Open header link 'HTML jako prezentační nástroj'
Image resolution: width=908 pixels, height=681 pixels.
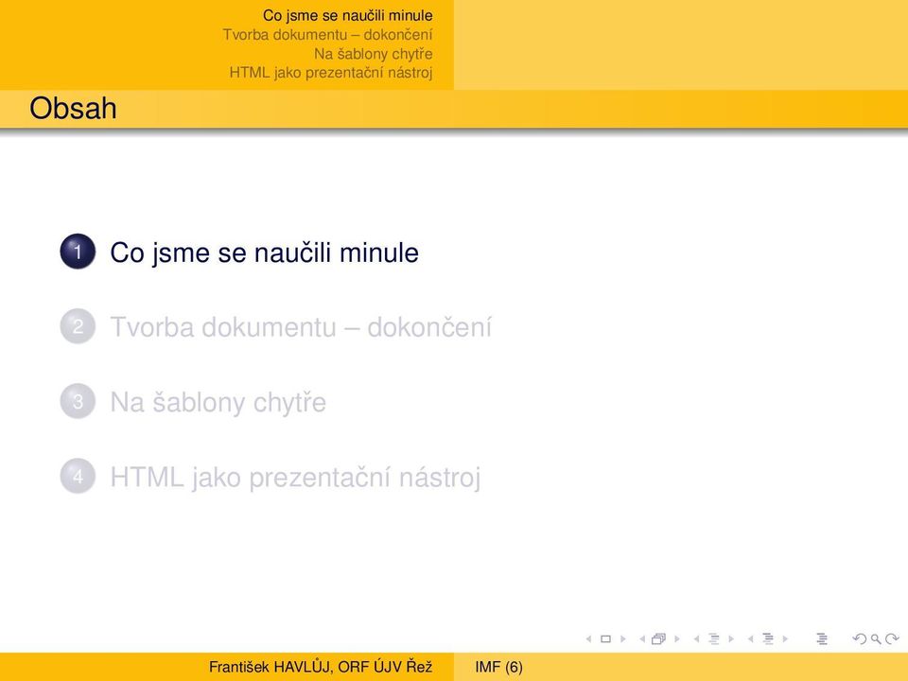point(331,73)
